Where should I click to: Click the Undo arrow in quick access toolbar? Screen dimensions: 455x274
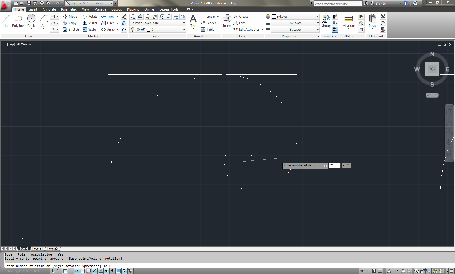tap(48, 3)
